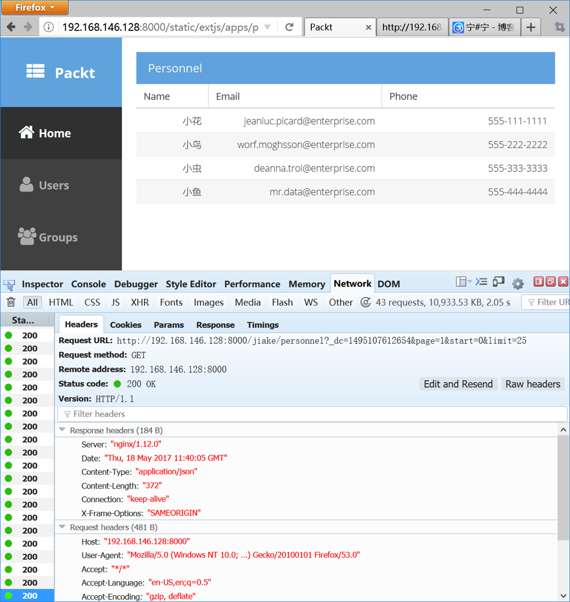Click the Groups people icon in sidebar
The image size is (570, 602).
(27, 237)
